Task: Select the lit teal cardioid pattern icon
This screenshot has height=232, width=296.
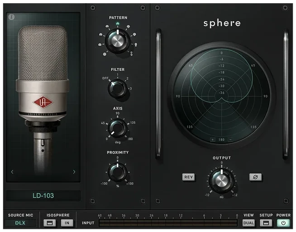Action: [117, 24]
